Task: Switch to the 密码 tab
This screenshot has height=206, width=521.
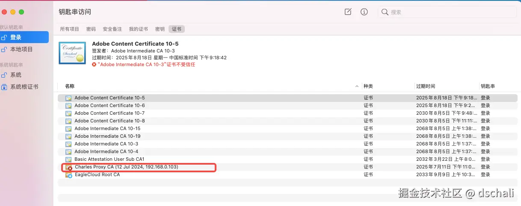Action: tap(91, 29)
